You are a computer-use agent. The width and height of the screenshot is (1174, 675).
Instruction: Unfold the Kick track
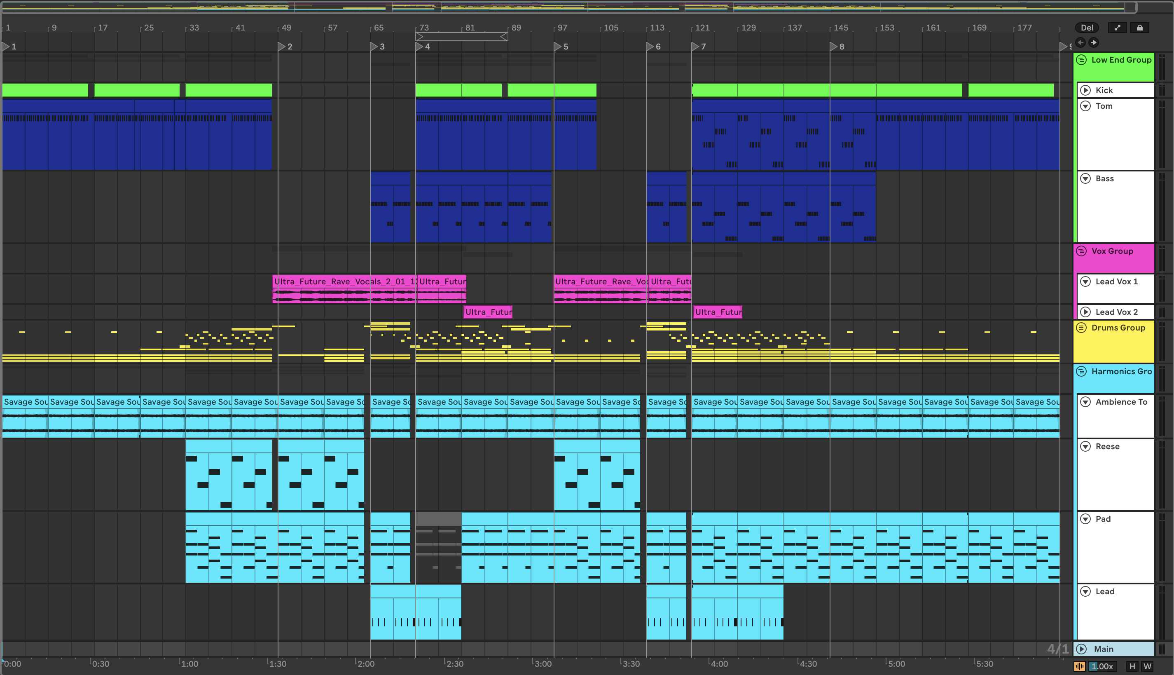click(1085, 90)
